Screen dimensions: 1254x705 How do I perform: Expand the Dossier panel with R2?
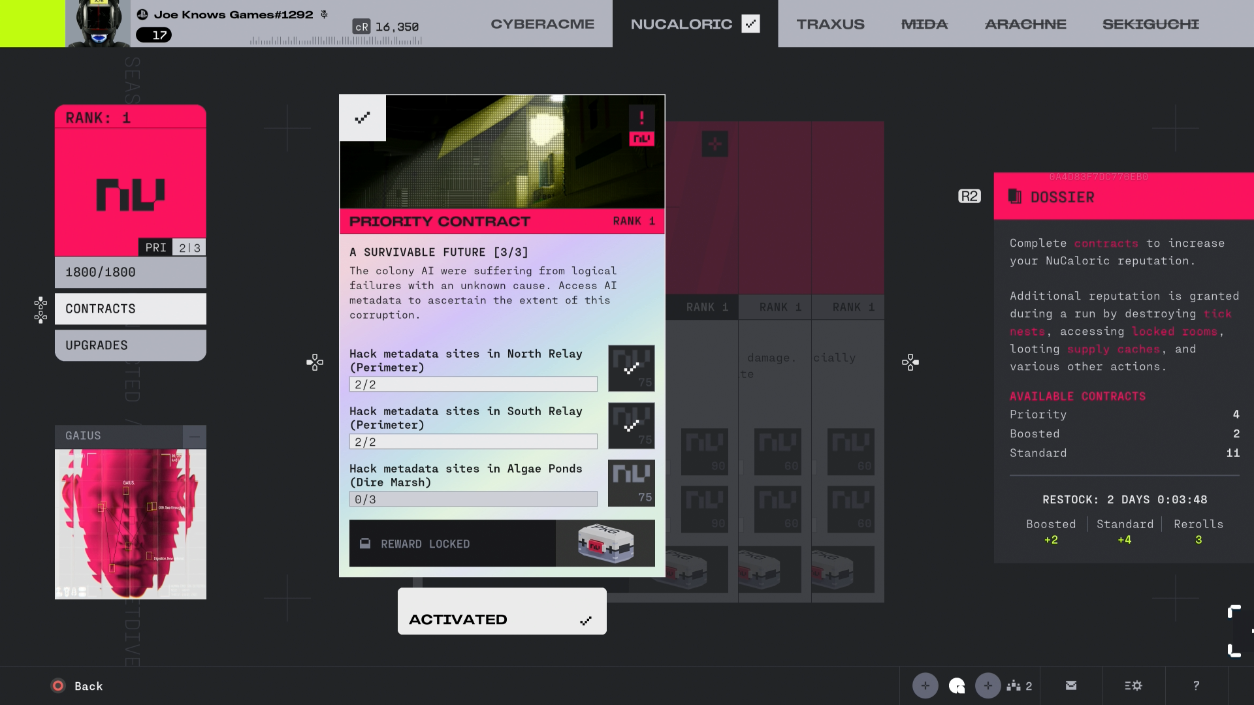[x=969, y=196]
